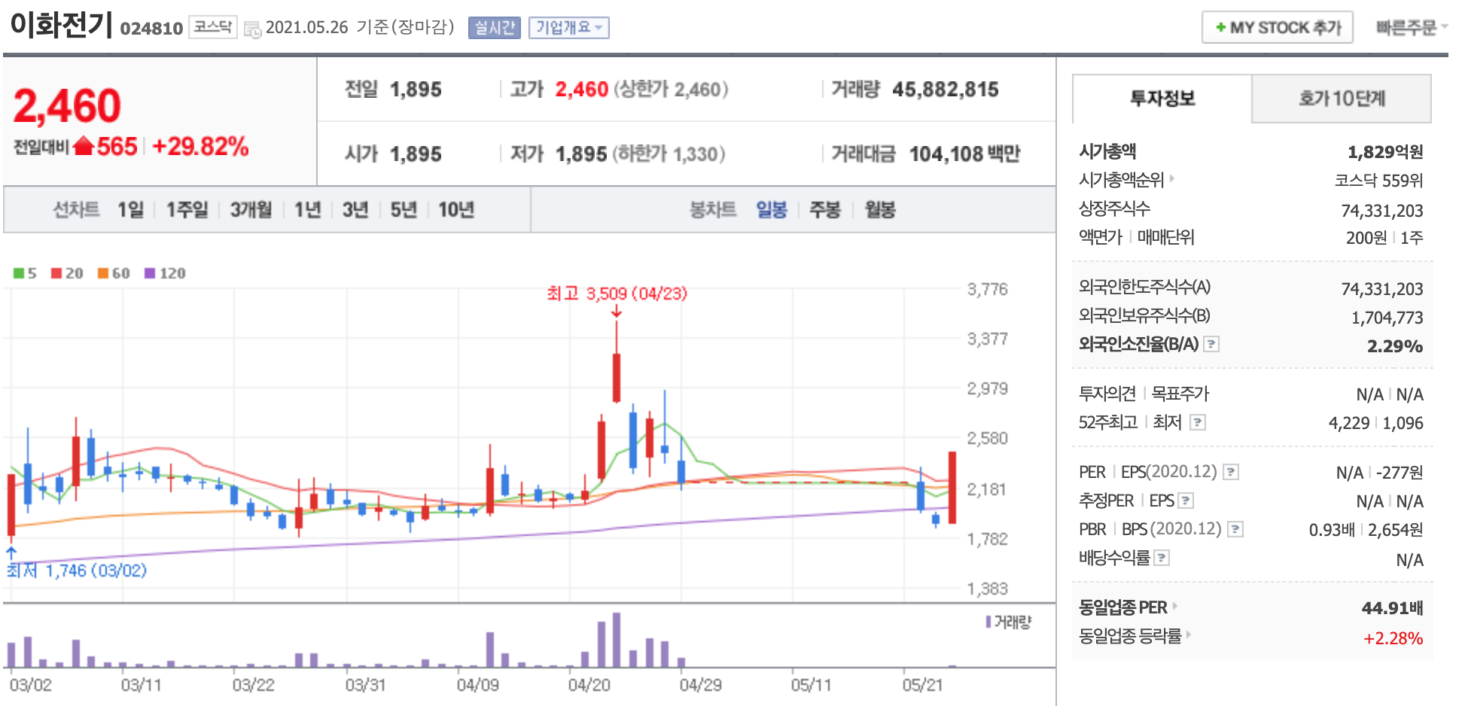Click help icon next to 외국인소진율(B/A)
The width and height of the screenshot is (1459, 706).
click(x=1211, y=344)
